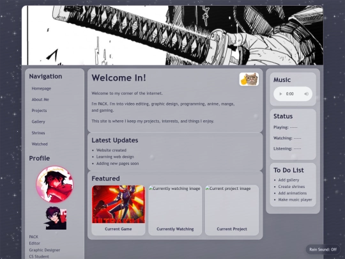Click the 'Adding new pages soon' item
The height and width of the screenshot is (259, 345).
click(118, 164)
